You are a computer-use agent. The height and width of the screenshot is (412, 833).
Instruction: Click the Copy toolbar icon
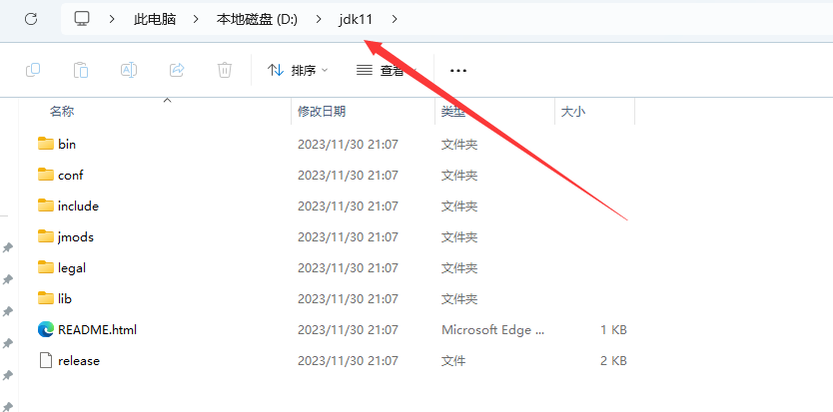pos(33,70)
